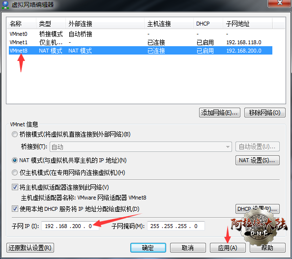Choose the 桥接模式 radio button
Image resolution: width=292 pixels, height=259 pixels.
(15, 134)
